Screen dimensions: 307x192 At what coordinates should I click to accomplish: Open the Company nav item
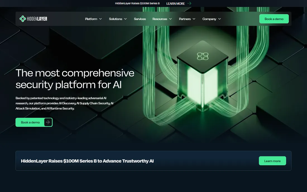tap(209, 19)
